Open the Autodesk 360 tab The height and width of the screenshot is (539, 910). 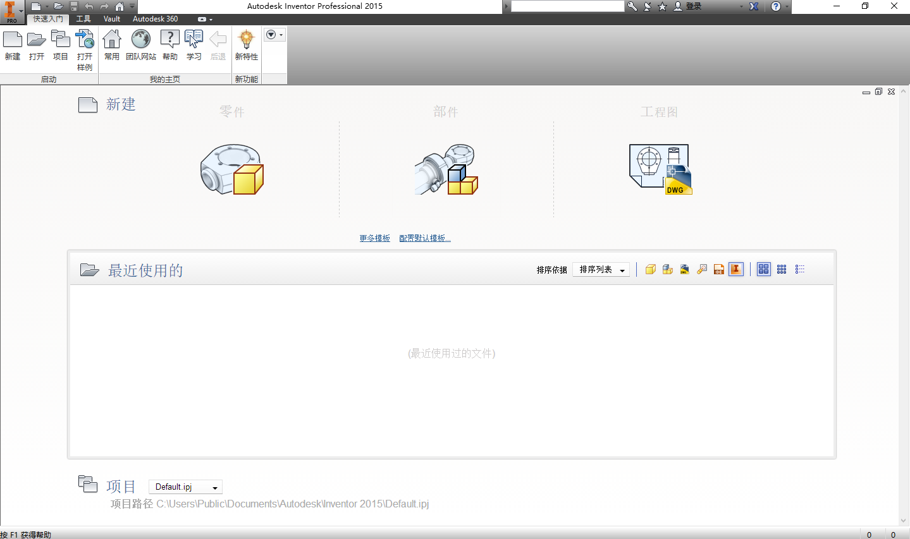click(x=155, y=18)
